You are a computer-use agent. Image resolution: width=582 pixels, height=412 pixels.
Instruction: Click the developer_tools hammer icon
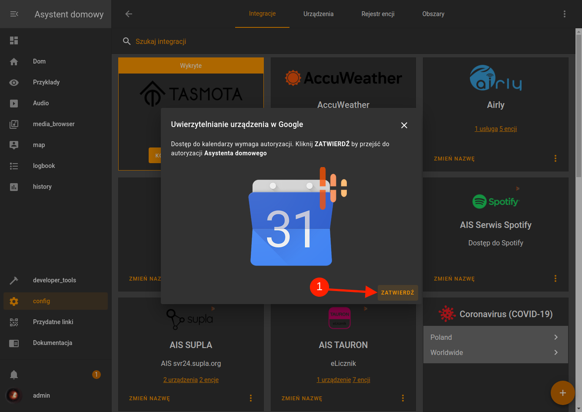click(14, 280)
